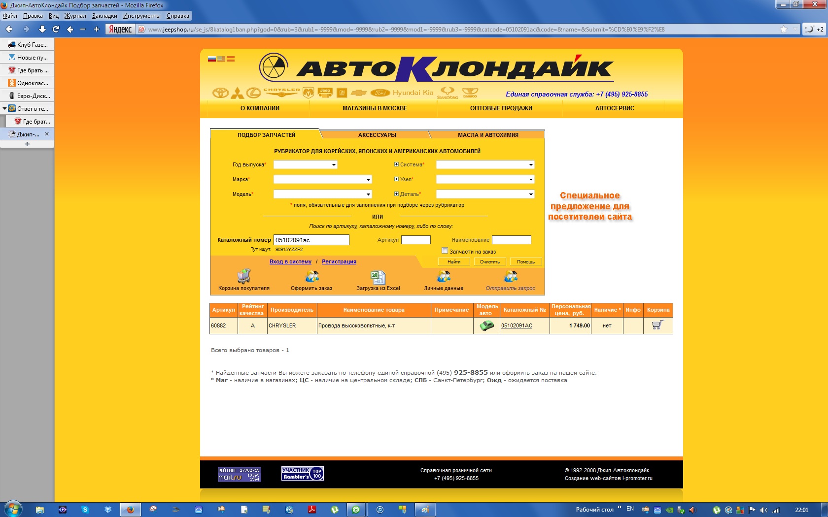Zoom out with the minus toolbar icon
This screenshot has width=828, height=517.
point(83,29)
